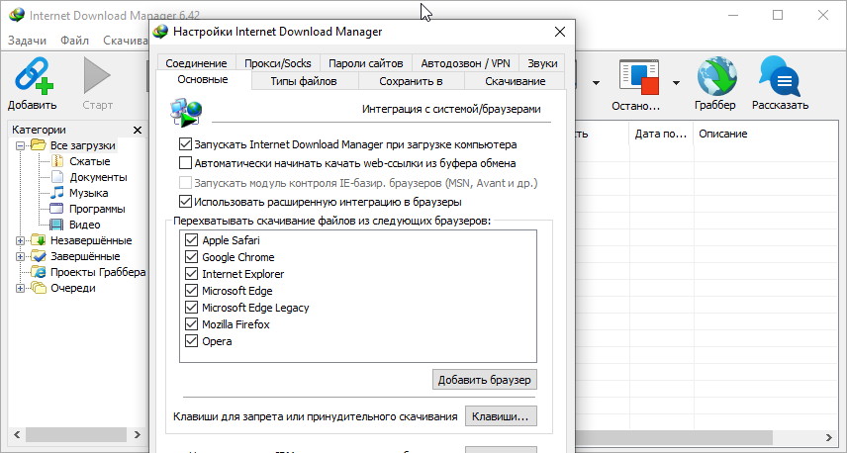Expand the Завершённые tree node

(x=20, y=256)
